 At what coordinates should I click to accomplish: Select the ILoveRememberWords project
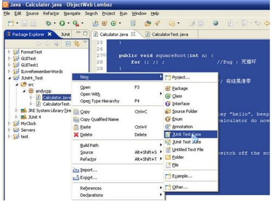tap(42, 72)
